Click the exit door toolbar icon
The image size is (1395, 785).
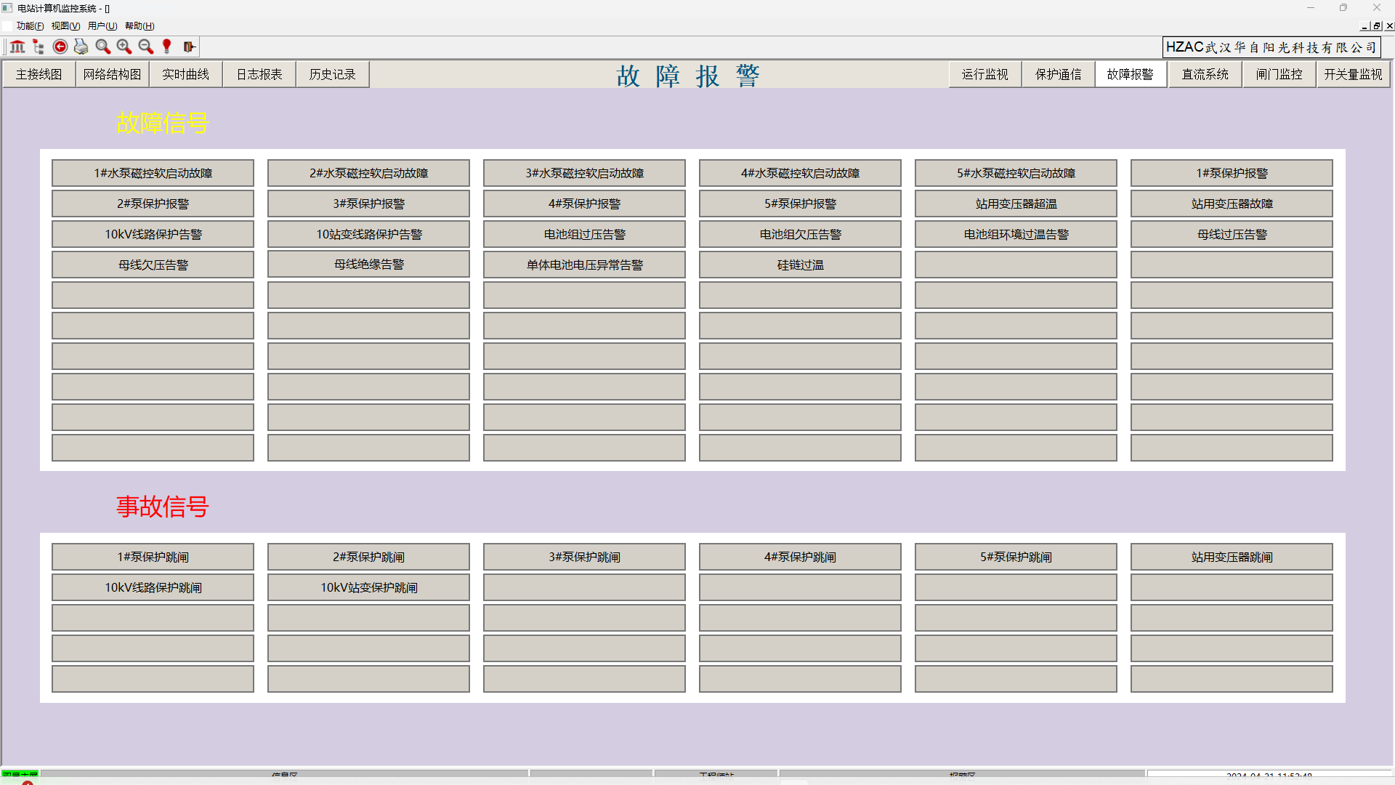pyautogui.click(x=189, y=47)
